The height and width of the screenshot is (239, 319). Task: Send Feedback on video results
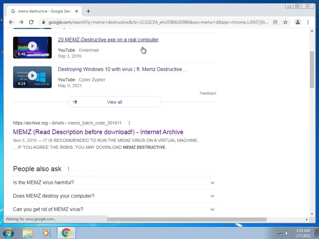pyautogui.click(x=208, y=93)
